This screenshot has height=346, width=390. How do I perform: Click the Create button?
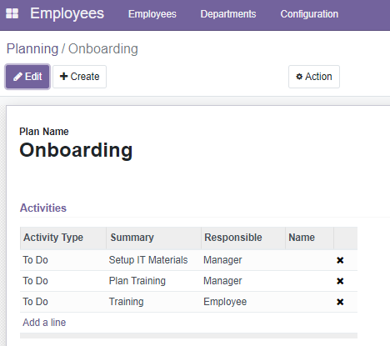[79, 77]
